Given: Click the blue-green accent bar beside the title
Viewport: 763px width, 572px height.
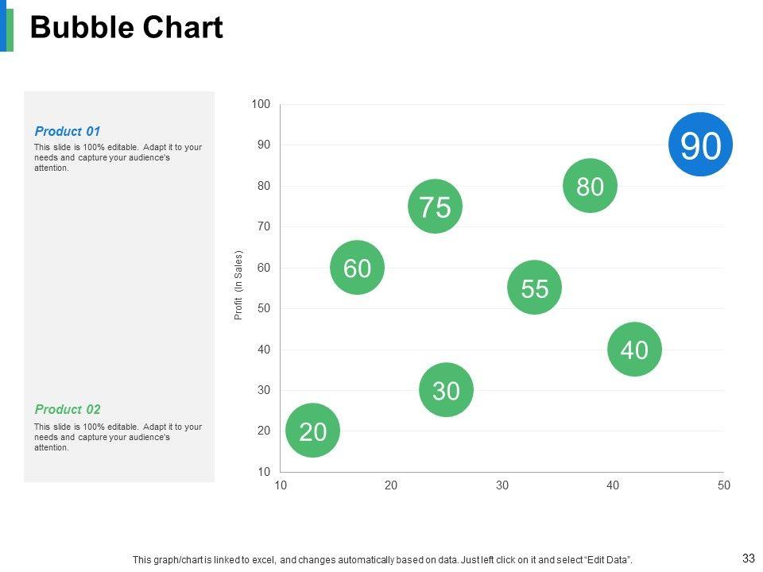Looking at the screenshot, I should coord(7,26).
